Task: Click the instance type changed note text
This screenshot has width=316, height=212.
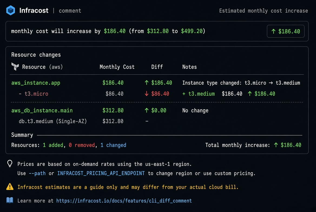Action: tap(241, 83)
